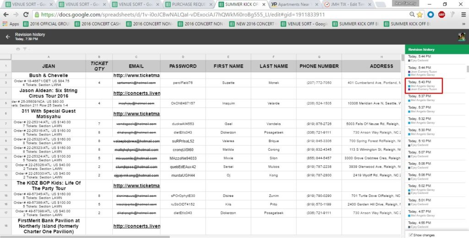Click the print icon in the toolbar
The height and width of the screenshot is (238, 469).
click(18, 49)
